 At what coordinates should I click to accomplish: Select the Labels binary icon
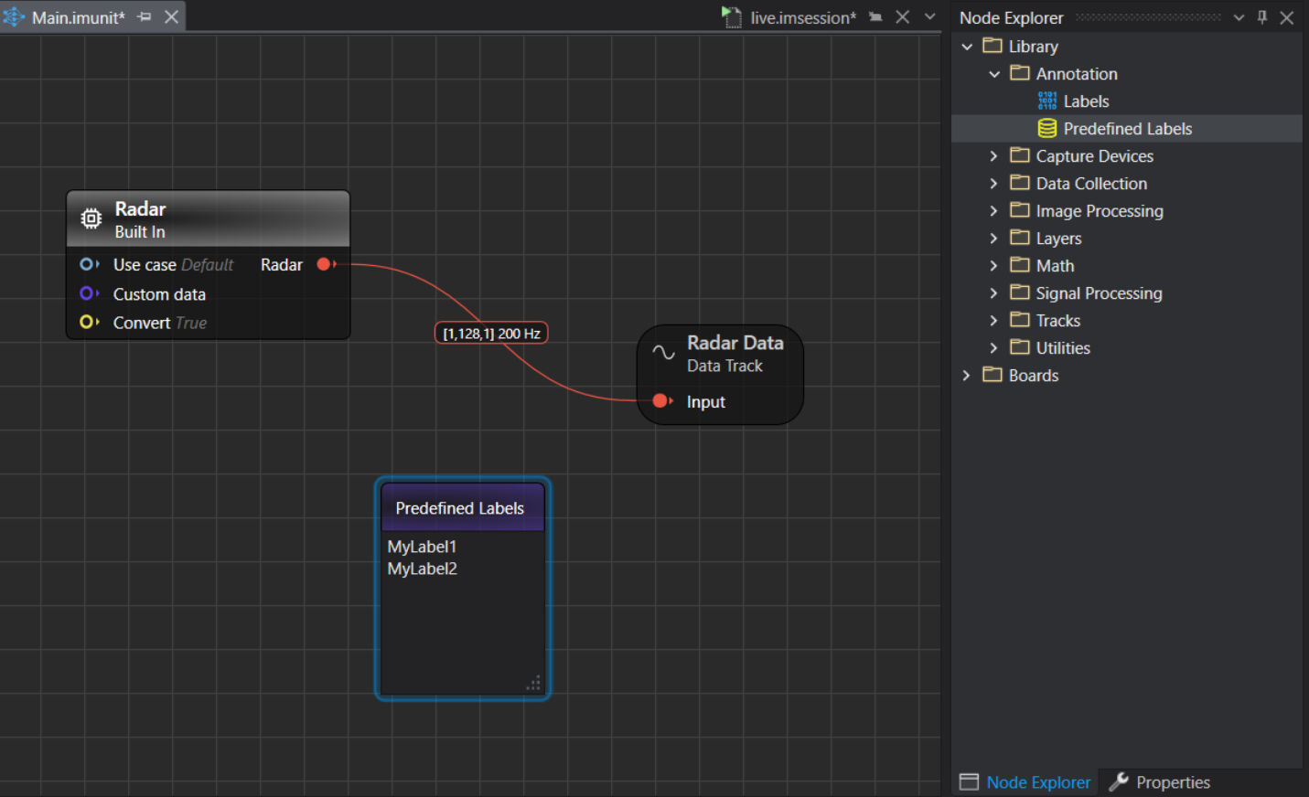click(x=1047, y=101)
